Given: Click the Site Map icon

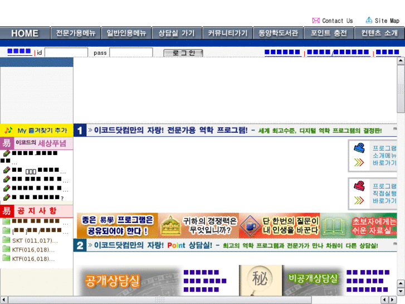Looking at the screenshot, I should coord(369,20).
